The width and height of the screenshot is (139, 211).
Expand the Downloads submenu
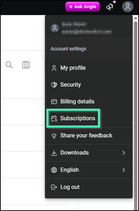click(x=89, y=153)
